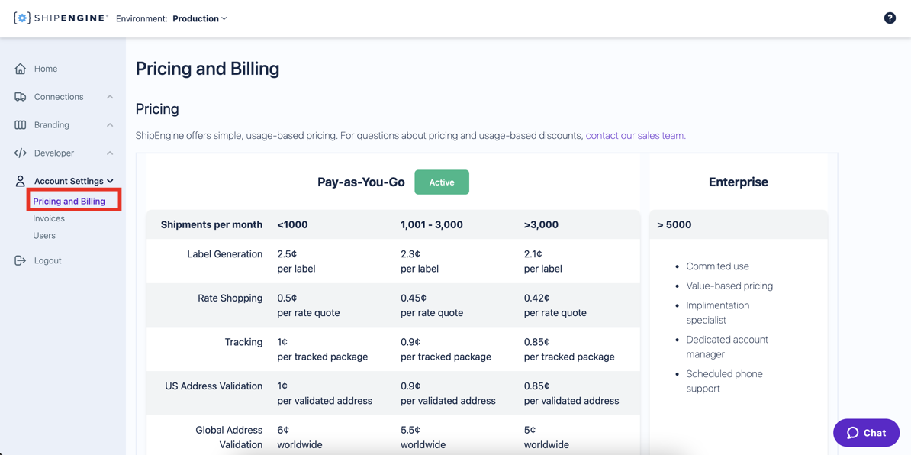Click the >3,000 column header
Viewport: 911px width, 455px height.
(x=541, y=225)
